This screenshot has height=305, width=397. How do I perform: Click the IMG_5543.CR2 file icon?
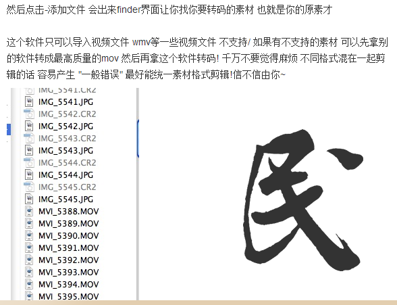(29, 138)
